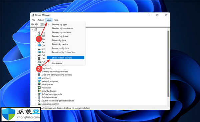
Task: Select Memory technology devices label
Action: pos(55,71)
